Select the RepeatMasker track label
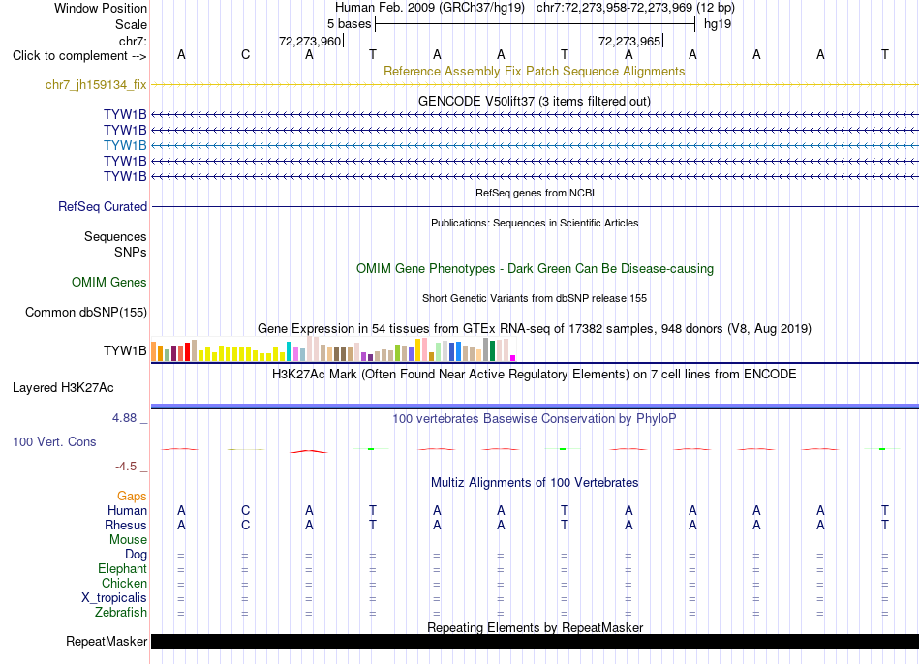The width and height of the screenshot is (920, 664). tap(107, 641)
